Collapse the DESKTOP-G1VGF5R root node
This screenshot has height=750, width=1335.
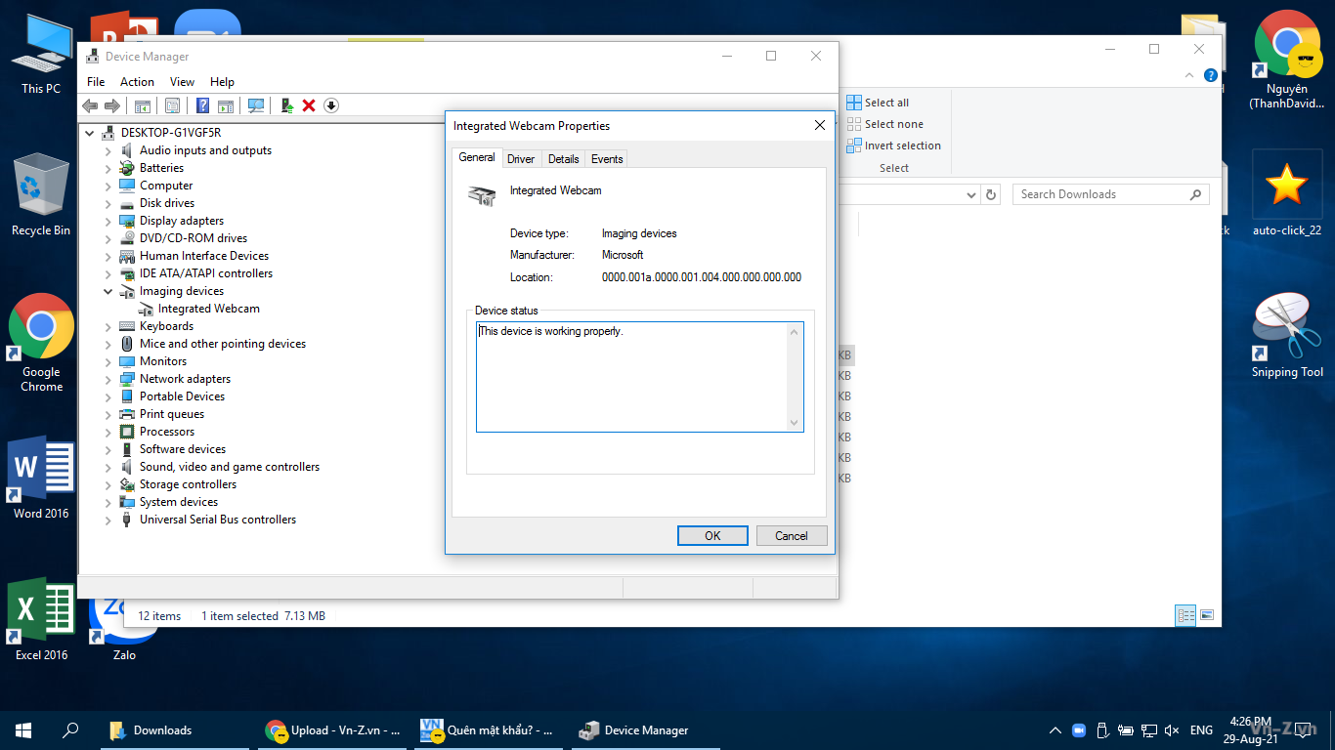coord(90,133)
